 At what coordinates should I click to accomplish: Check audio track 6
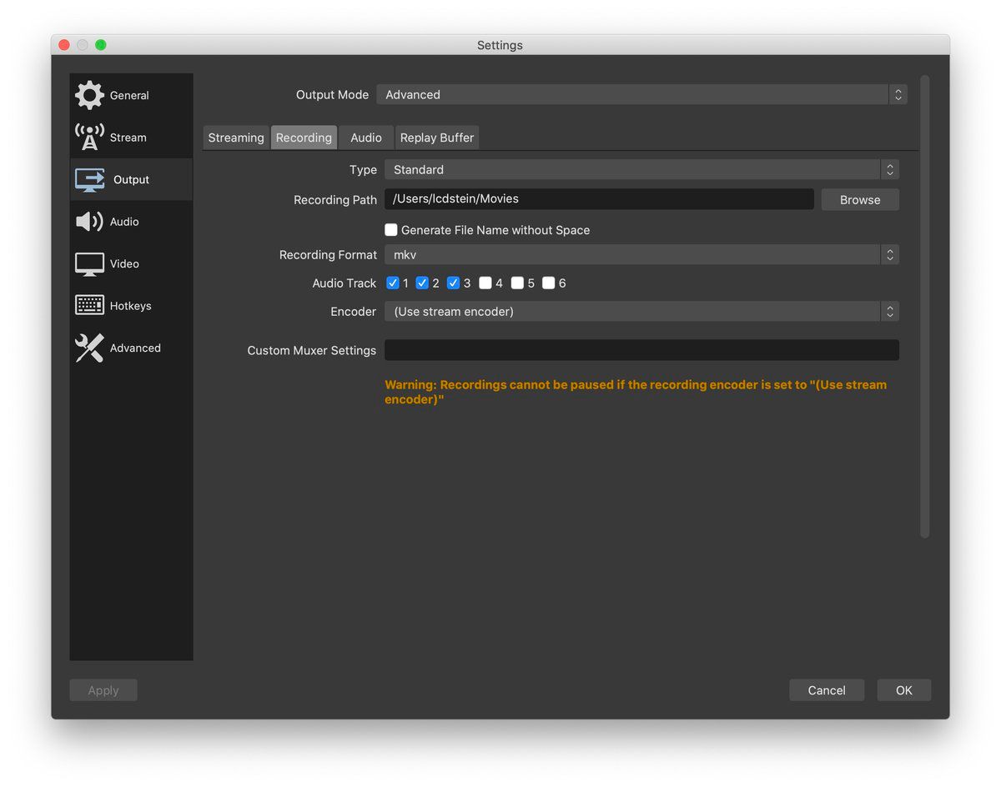click(x=548, y=283)
